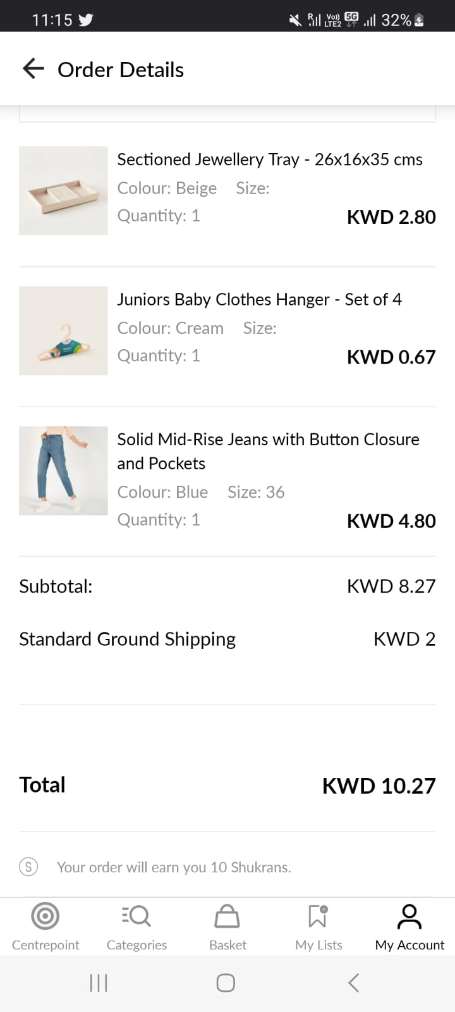
Task: Tap the Shukrans earning message
Action: (174, 867)
